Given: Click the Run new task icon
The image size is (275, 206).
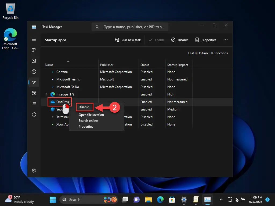Looking at the screenshot, I should [117, 40].
